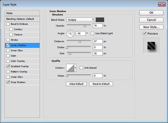The image size is (168, 123).
Task: Select the Inner Shadow list entry
Action: coord(22,45)
